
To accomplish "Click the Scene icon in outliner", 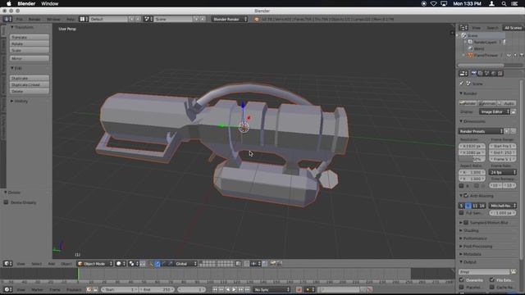I will 463,35.
